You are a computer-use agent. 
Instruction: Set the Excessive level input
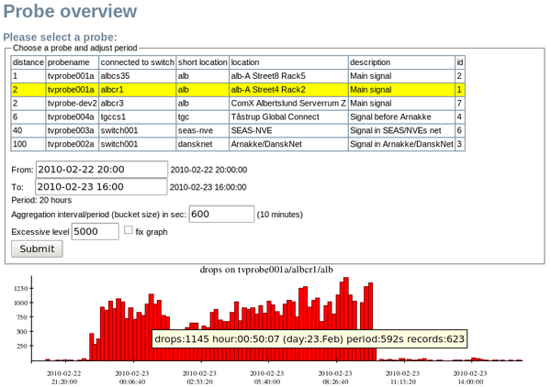click(95, 232)
